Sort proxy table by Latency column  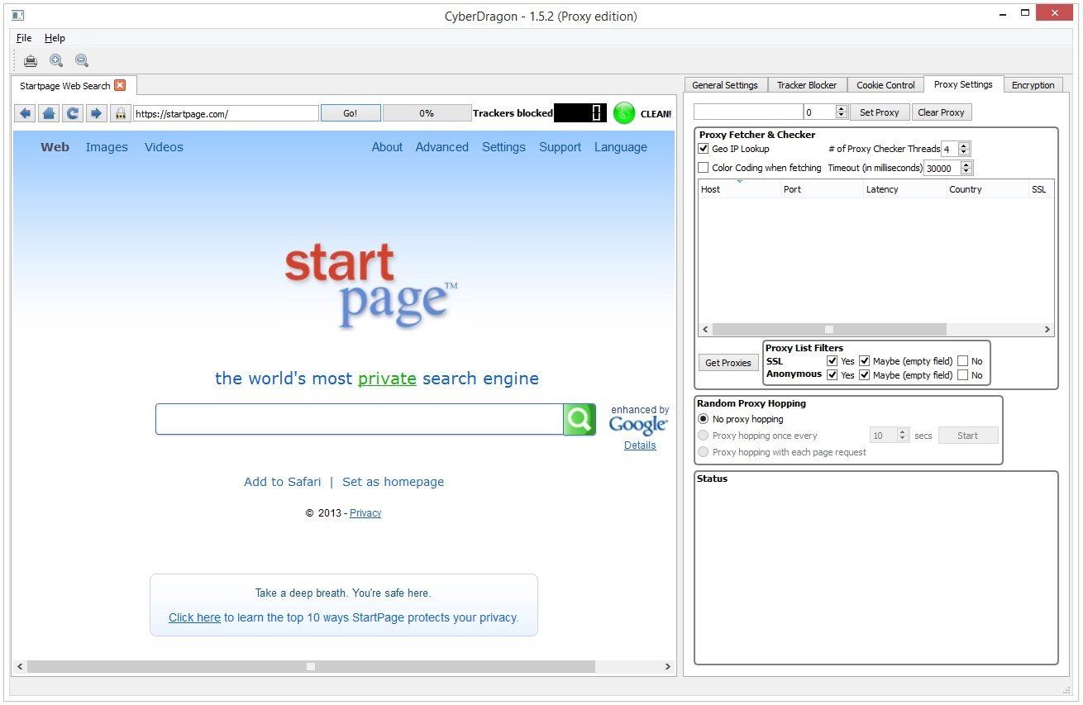click(904, 189)
